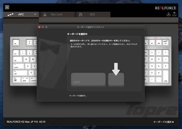Image resolution: width=182 pixels, height=129 pixels.
Task: Click the REALFORCE R2 Mac JP 114 status text
Action: point(26,122)
